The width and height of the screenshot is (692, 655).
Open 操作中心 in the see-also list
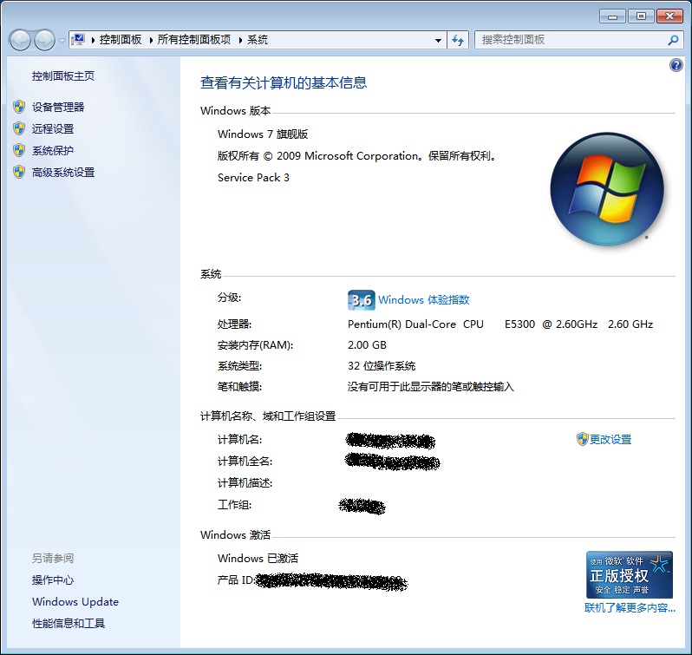[53, 580]
